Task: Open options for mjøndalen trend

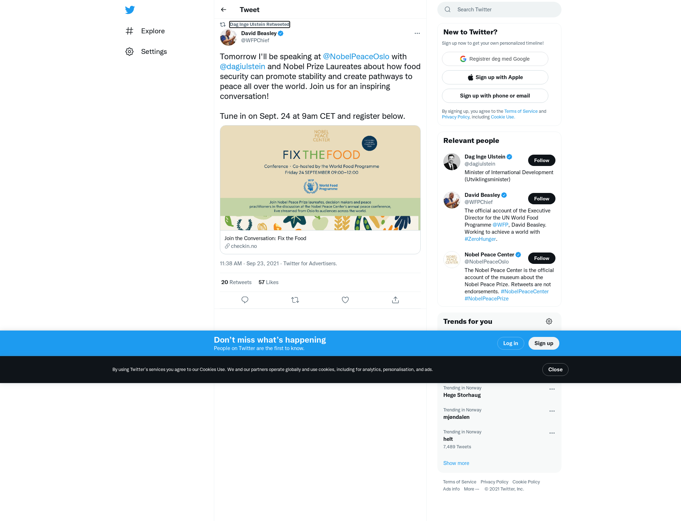Action: pos(552,411)
